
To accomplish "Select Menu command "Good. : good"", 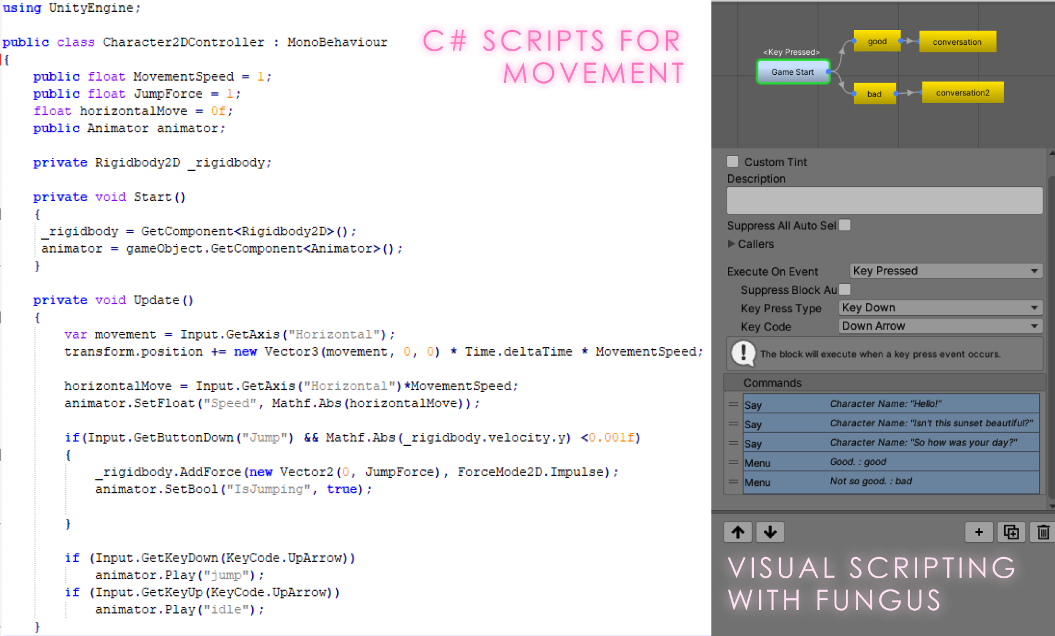I will [891, 462].
